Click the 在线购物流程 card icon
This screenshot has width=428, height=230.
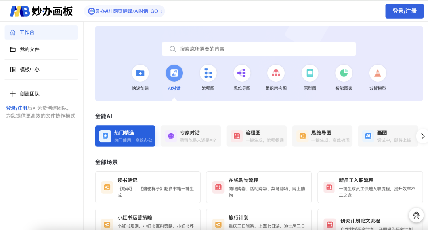[218, 188]
